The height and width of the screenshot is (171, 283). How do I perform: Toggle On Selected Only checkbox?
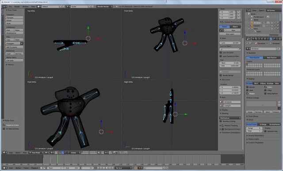4,129
